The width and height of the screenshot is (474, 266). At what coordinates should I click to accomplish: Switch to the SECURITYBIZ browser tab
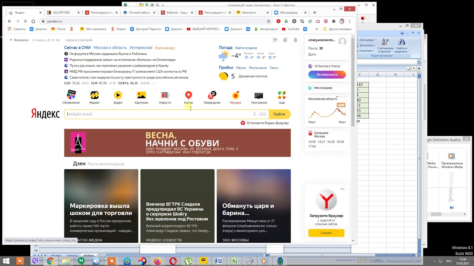63,13
